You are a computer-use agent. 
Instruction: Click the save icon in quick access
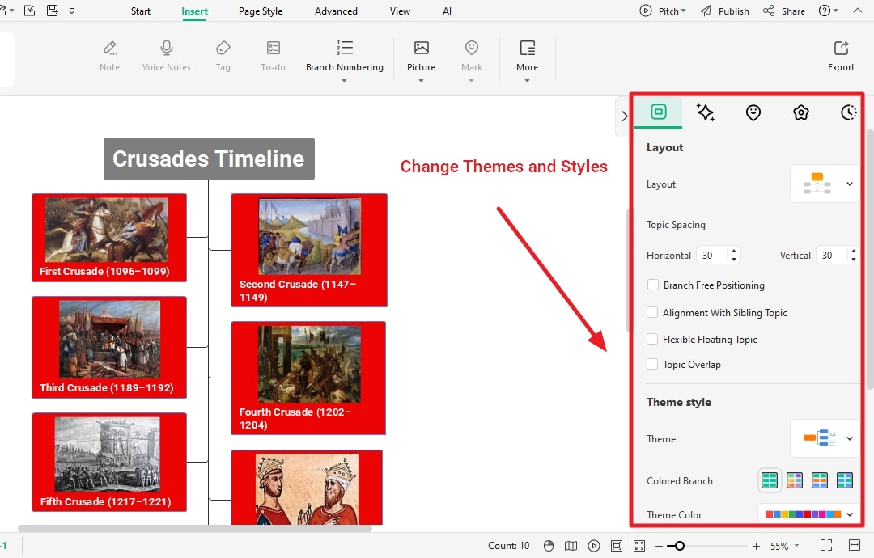coord(53,11)
